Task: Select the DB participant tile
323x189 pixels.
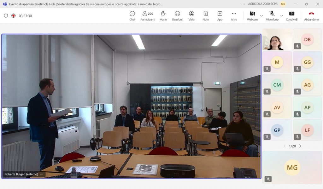Action: click(307, 39)
